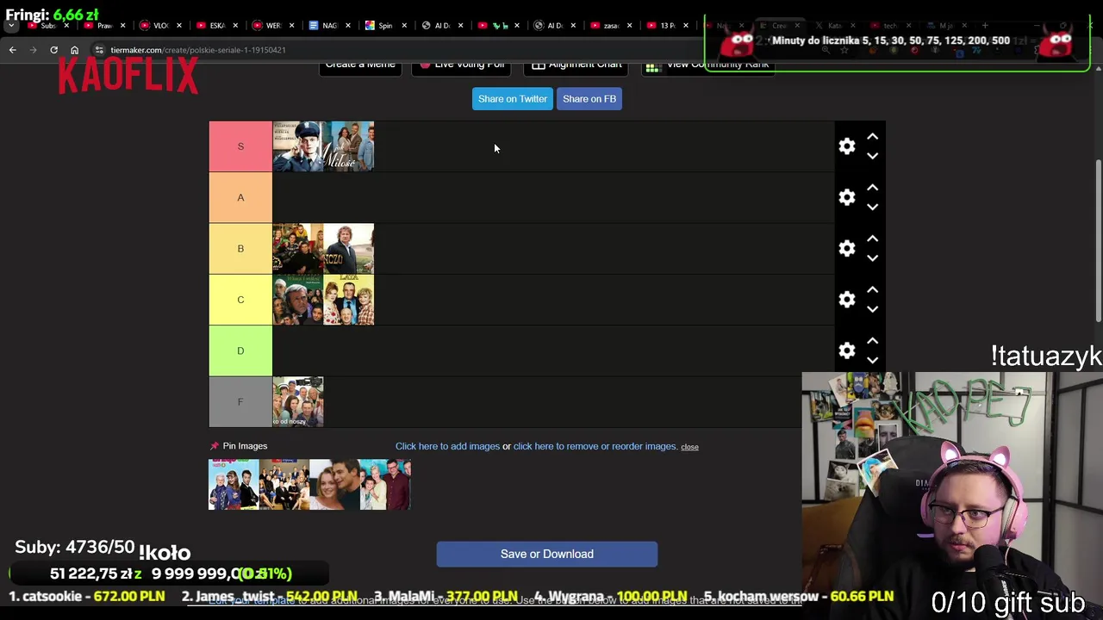Click the yellow C tier label
The image size is (1103, 620).
tap(240, 300)
